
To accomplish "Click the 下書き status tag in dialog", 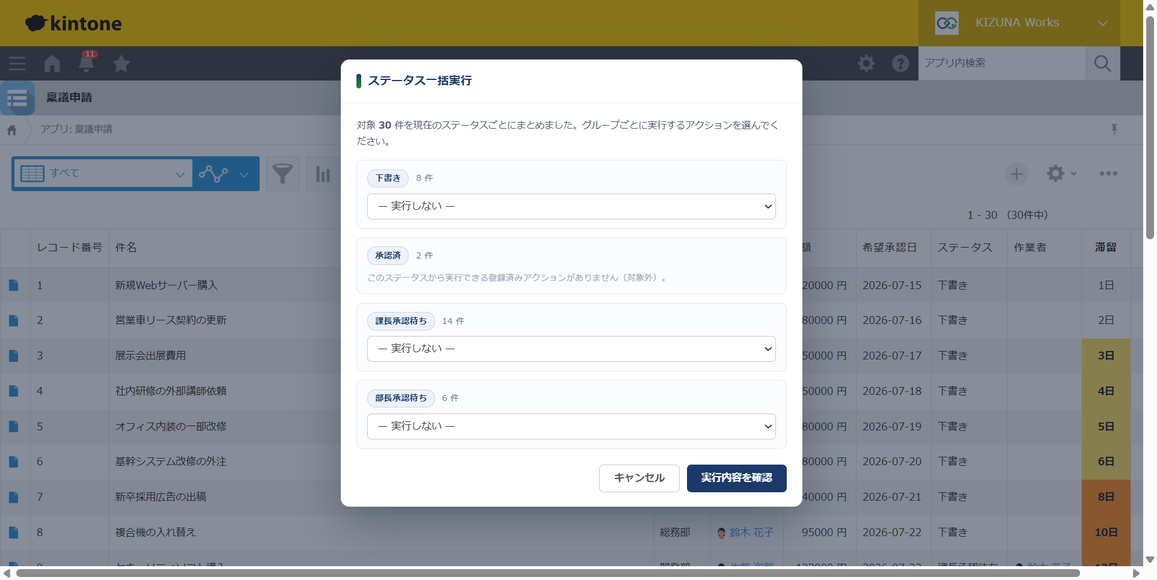I will click(388, 178).
